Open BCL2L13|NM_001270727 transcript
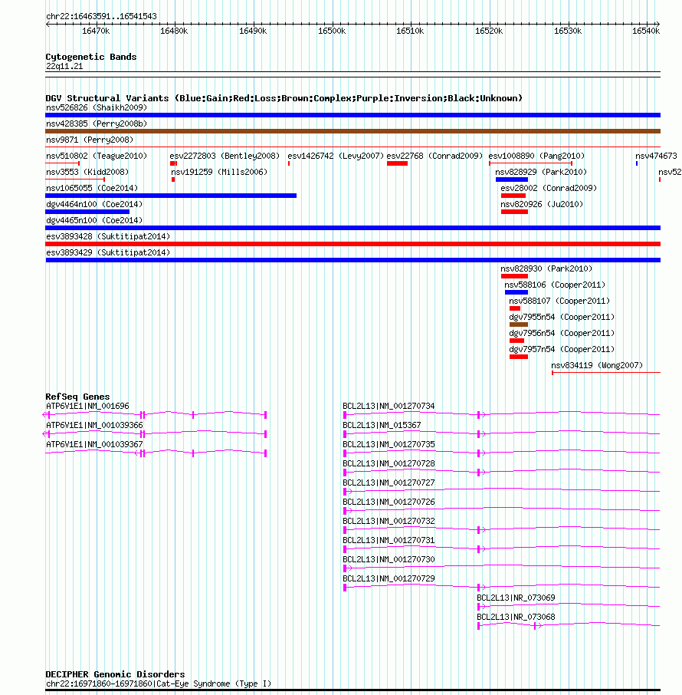 tap(389, 483)
